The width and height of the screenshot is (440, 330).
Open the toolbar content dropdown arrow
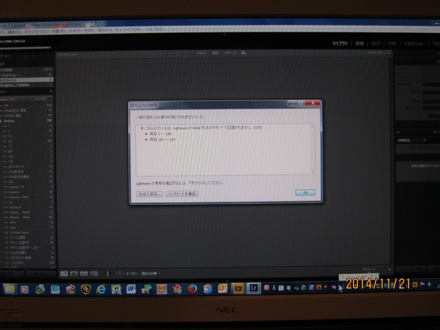[x=389, y=270]
